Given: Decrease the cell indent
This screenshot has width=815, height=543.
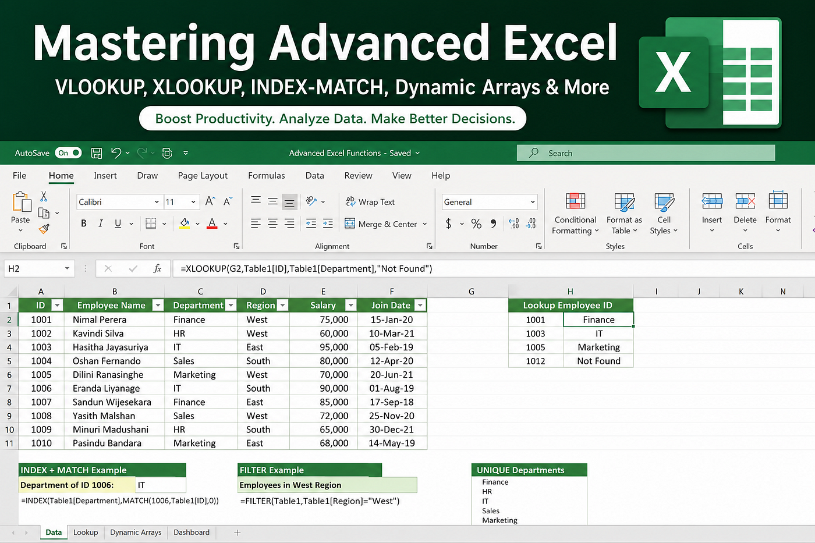Looking at the screenshot, I should click(311, 223).
